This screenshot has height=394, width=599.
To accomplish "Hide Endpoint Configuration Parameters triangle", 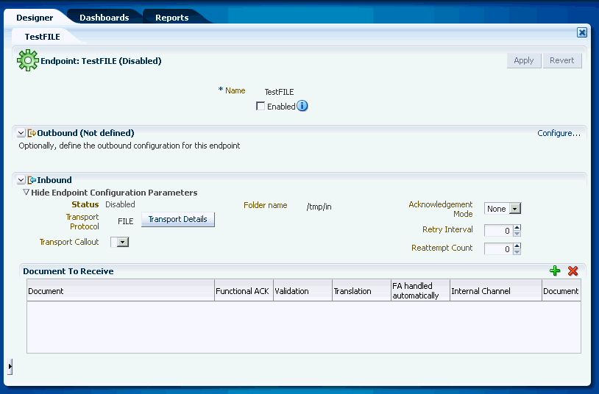I will click(x=26, y=192).
